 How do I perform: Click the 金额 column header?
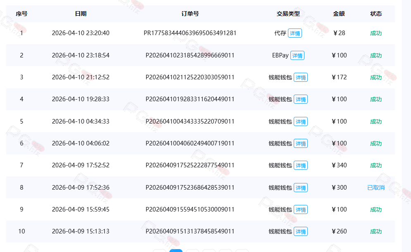pyautogui.click(x=339, y=14)
